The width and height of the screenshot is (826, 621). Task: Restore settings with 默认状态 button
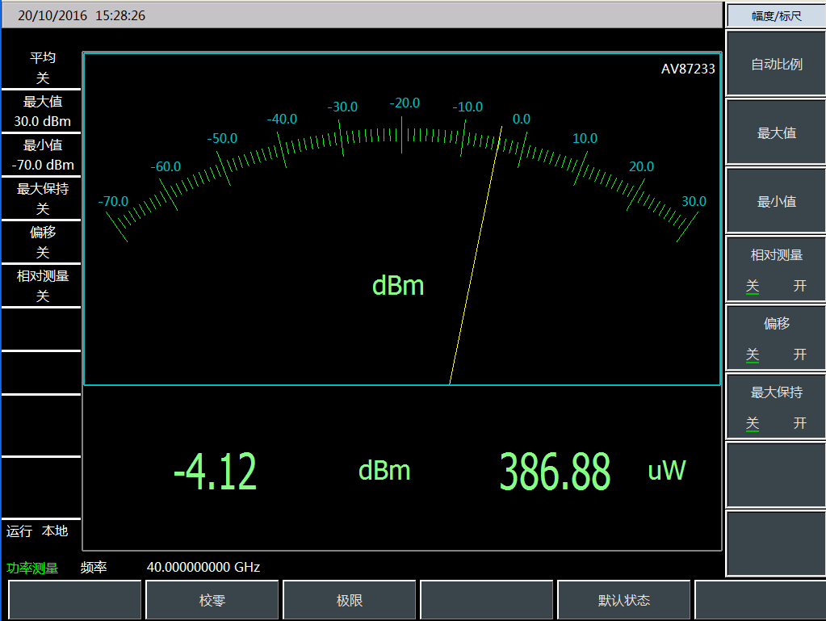pos(623,600)
